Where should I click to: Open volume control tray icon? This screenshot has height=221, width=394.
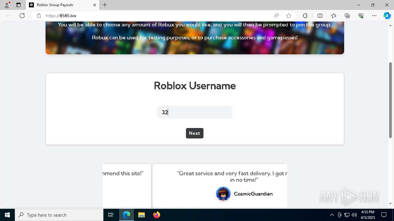(354, 215)
